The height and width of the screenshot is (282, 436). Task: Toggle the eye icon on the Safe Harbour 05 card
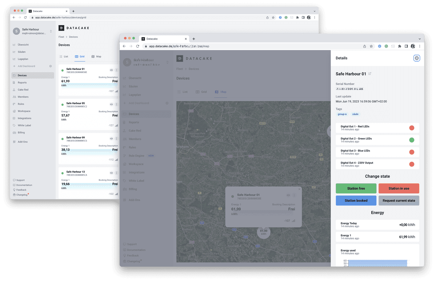click(x=111, y=104)
